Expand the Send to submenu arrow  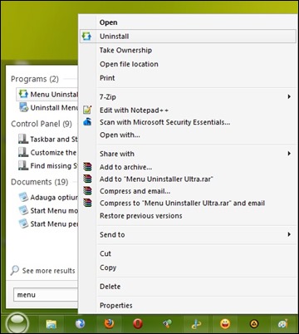click(x=289, y=234)
